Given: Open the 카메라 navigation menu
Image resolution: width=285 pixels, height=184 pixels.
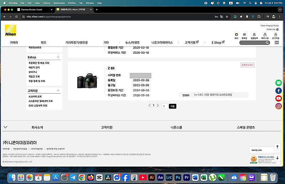Looking at the screenshot, I should pyautogui.click(x=14, y=42).
